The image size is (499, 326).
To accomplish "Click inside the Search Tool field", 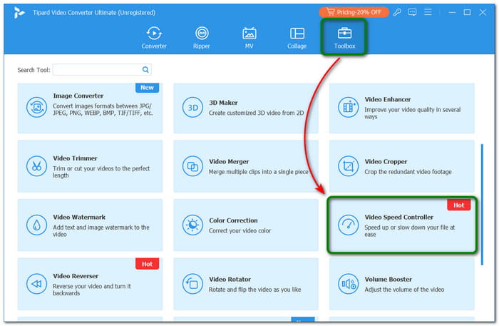I will [x=102, y=69].
